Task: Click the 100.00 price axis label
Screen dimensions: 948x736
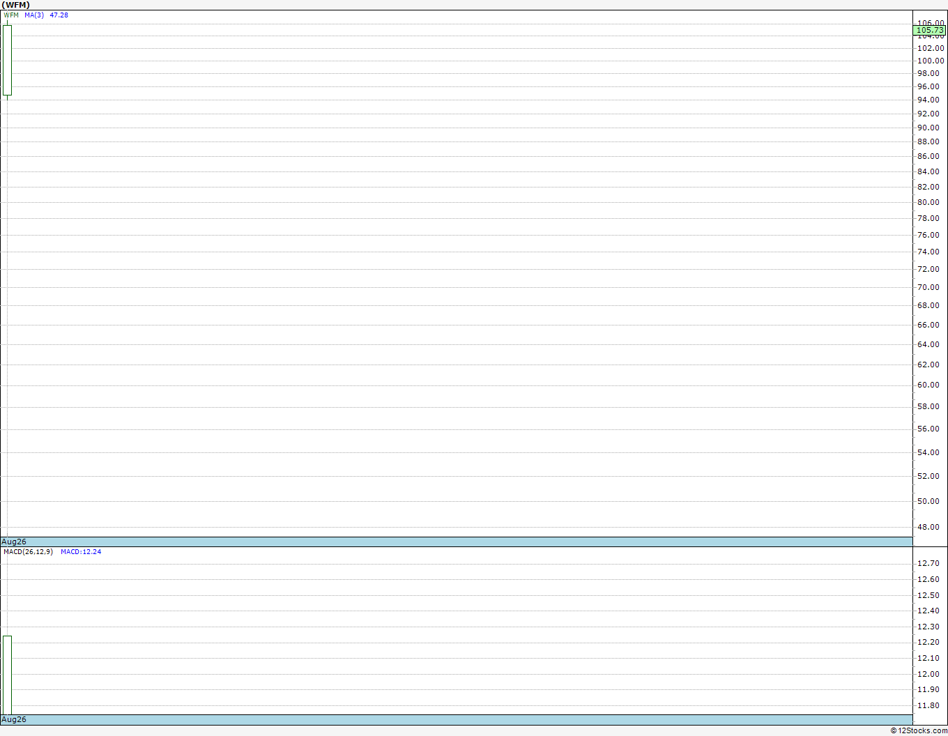Action: pos(931,61)
